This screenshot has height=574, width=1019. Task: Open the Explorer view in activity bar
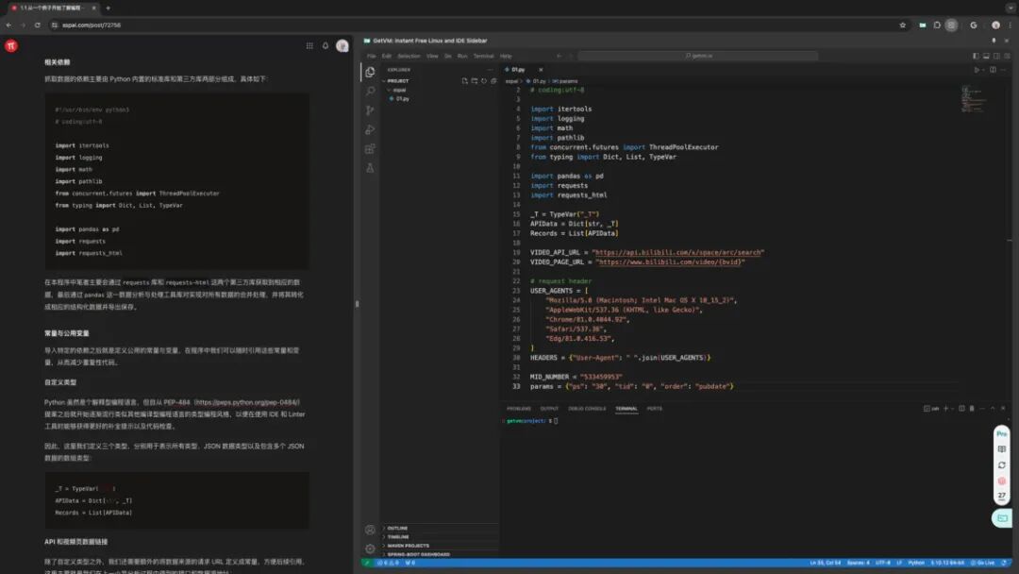tap(370, 72)
